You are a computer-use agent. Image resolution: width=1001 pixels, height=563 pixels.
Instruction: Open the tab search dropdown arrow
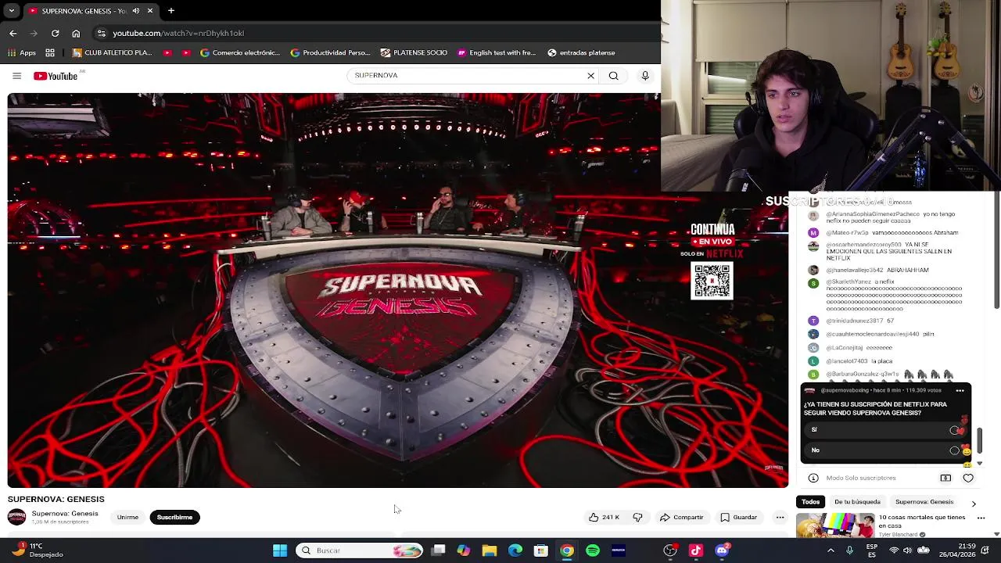click(11, 11)
